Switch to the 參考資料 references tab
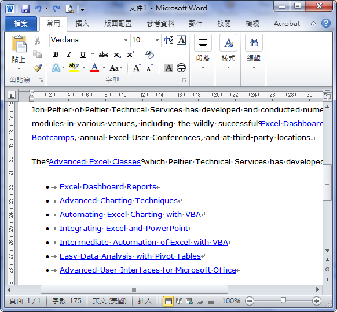This screenshot has width=337, height=312. [x=160, y=24]
